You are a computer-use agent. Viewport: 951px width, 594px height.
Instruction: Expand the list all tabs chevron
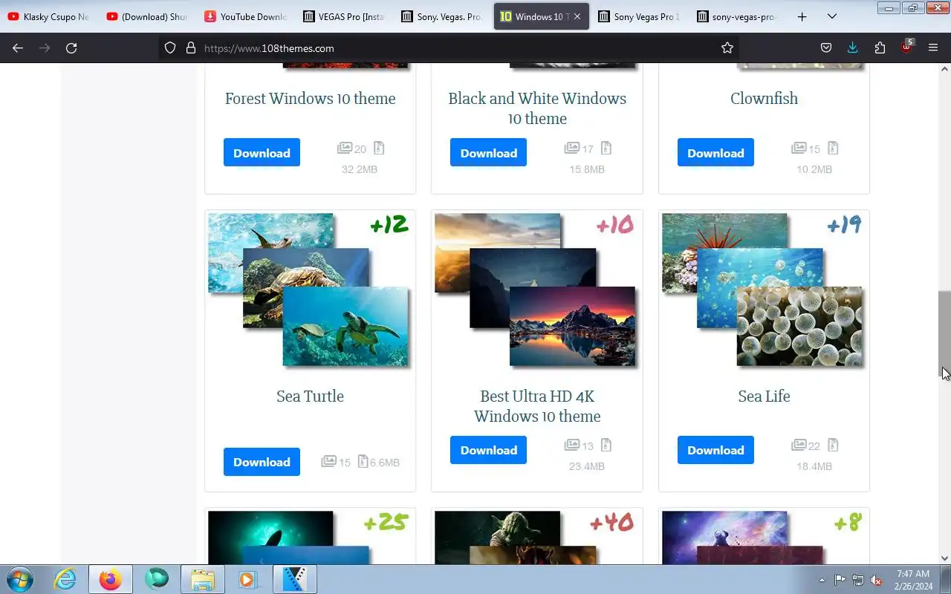pyautogui.click(x=832, y=16)
